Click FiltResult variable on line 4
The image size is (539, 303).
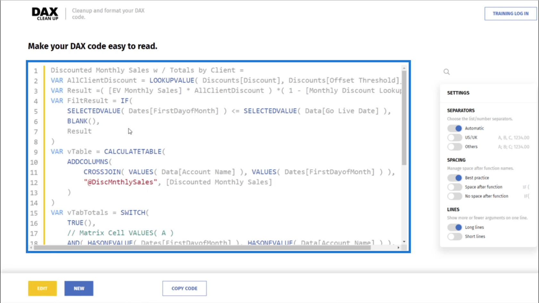[x=88, y=101]
